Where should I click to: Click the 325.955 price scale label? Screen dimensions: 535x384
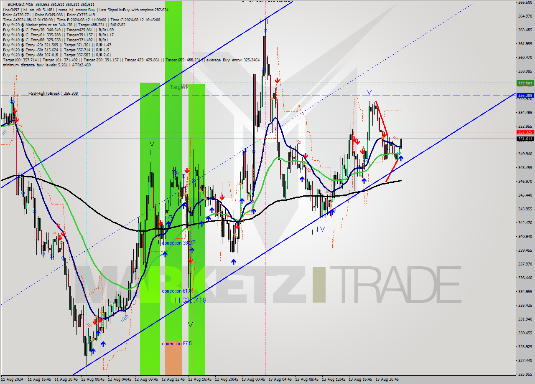click(525, 374)
